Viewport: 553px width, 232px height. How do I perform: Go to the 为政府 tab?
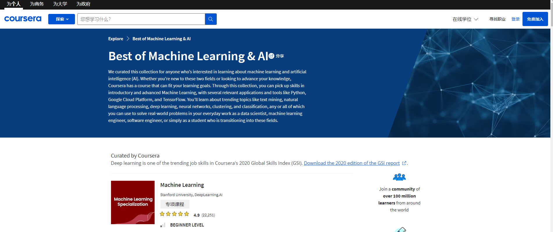pos(83,4)
